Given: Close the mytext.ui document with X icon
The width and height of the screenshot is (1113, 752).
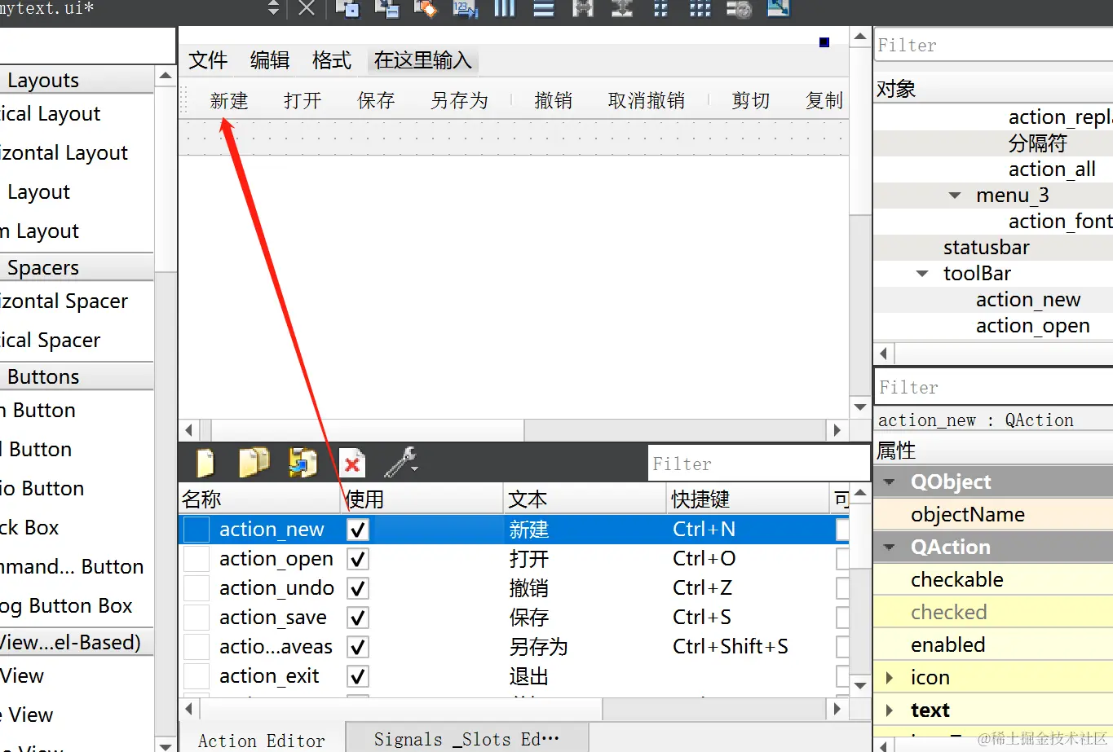Looking at the screenshot, I should (x=307, y=8).
